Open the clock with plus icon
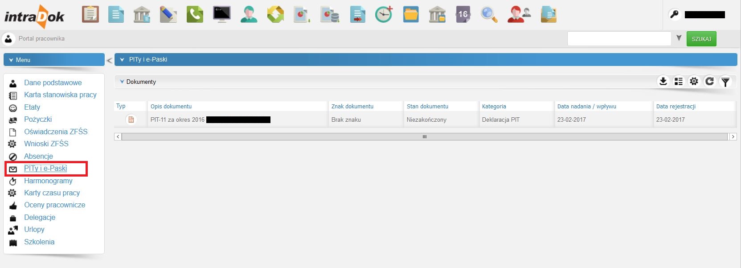Image resolution: width=741 pixels, height=268 pixels. pos(384,15)
